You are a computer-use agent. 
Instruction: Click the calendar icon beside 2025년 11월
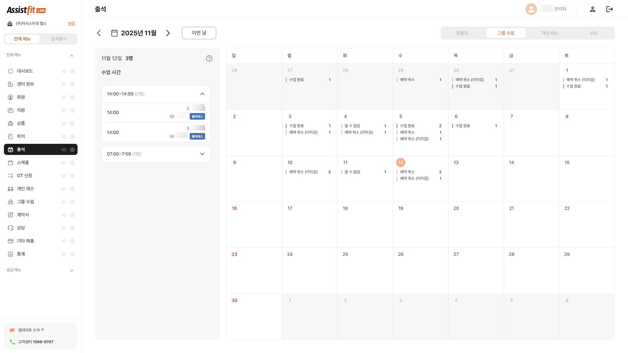click(x=114, y=33)
